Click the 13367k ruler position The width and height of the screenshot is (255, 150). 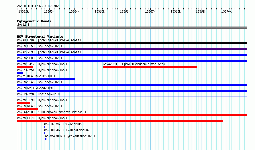point(150,11)
